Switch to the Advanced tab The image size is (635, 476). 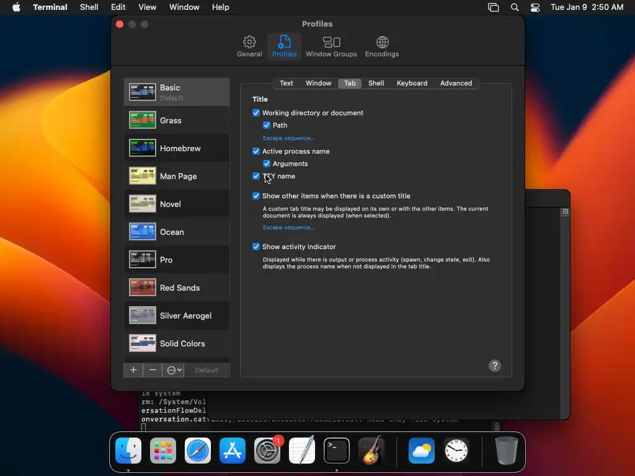[x=456, y=83]
